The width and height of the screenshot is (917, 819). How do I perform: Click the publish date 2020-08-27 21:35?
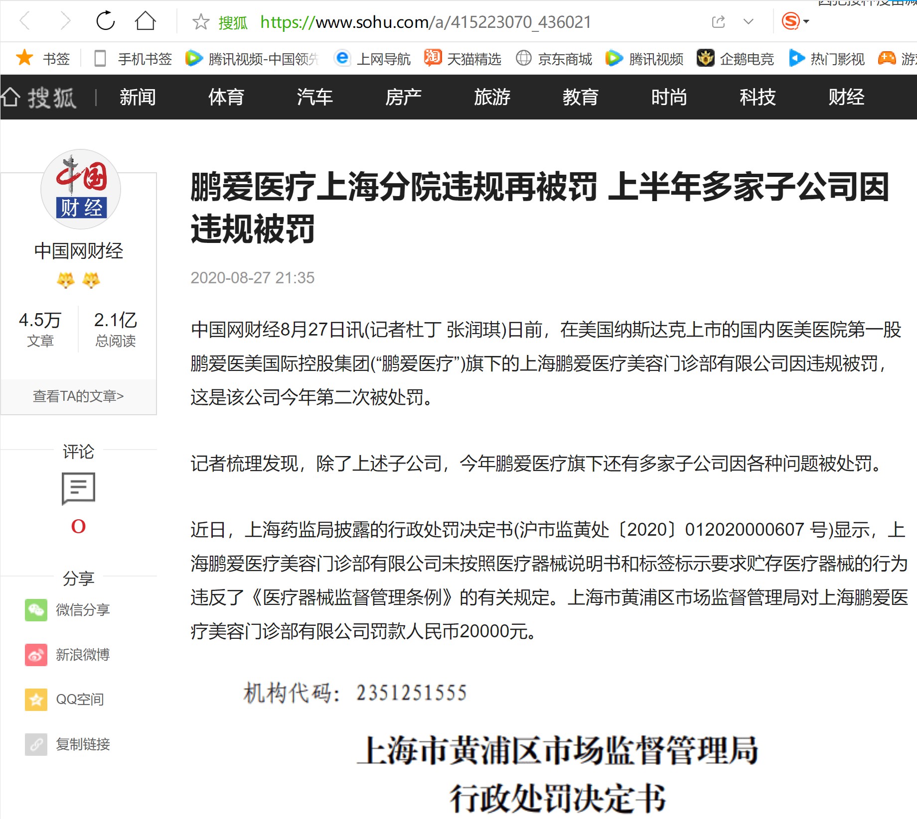tap(253, 278)
